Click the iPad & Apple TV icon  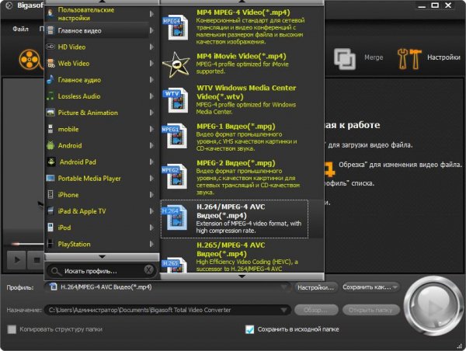click(x=50, y=211)
